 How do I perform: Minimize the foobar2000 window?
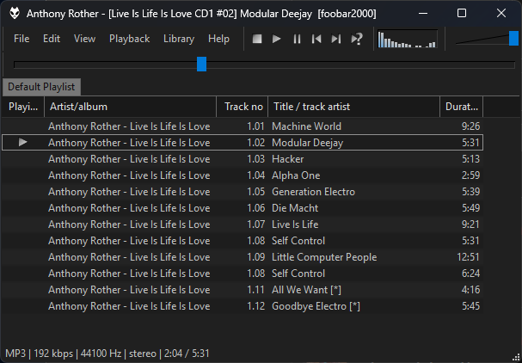(423, 13)
